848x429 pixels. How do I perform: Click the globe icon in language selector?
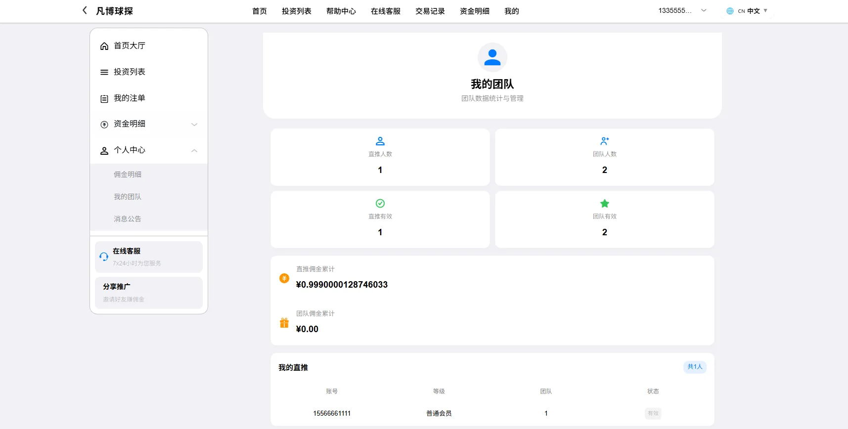730,11
